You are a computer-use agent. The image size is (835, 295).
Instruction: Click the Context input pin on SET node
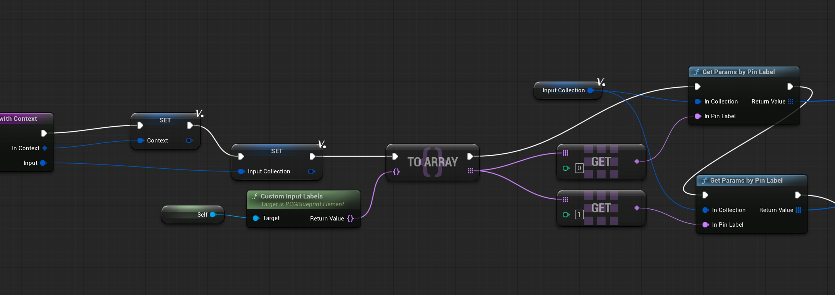pos(141,141)
